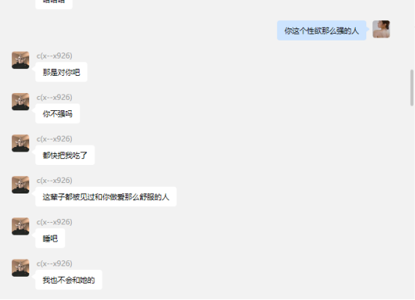Select the 都快把我吃了 message bubble

[x=65, y=155]
